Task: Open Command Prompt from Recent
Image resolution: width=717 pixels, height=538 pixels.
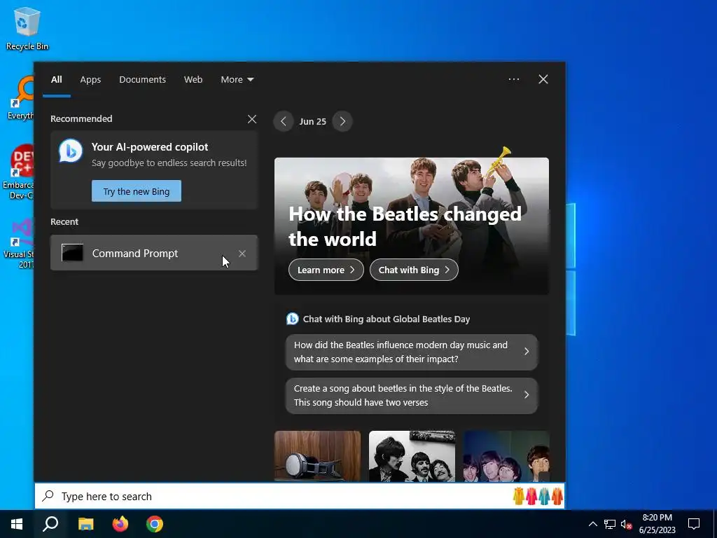Action: coord(154,253)
